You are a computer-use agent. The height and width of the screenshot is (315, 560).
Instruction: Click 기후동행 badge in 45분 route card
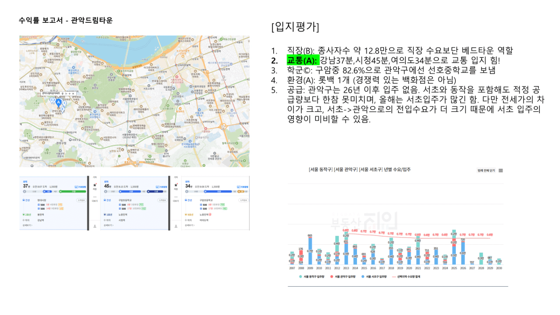click(161, 187)
